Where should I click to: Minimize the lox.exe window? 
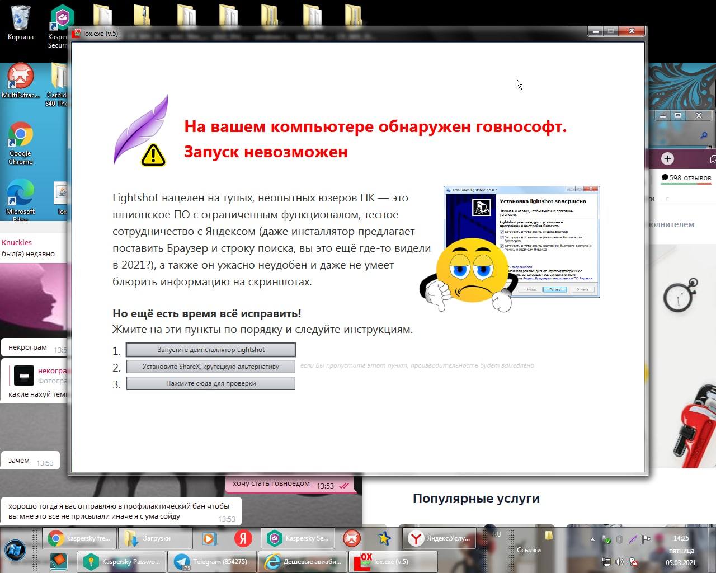coord(596,31)
